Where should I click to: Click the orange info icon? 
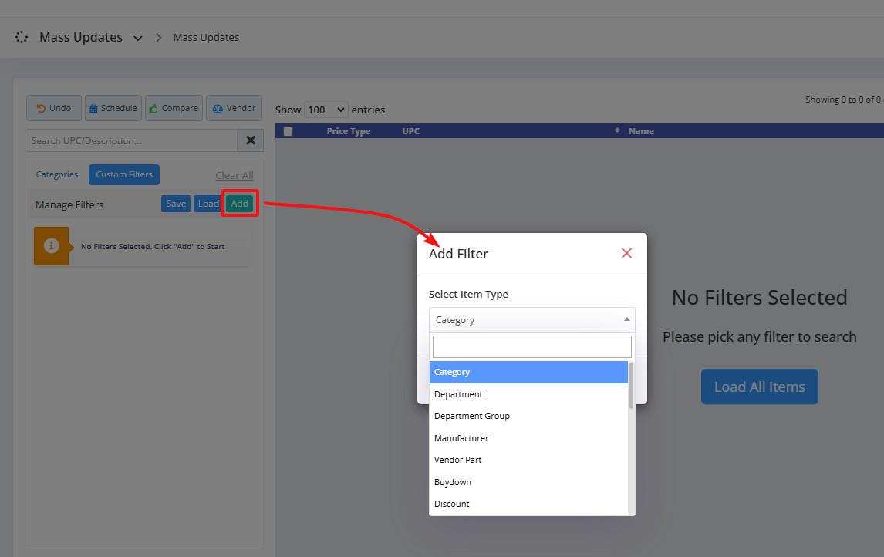pos(52,246)
